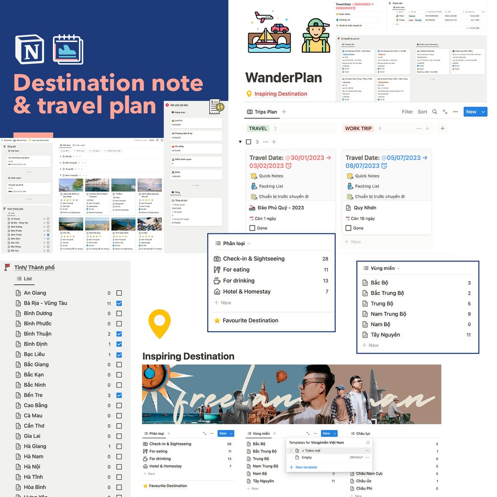
Task: Click the star icon of Favourite Destination
Action: point(217,320)
